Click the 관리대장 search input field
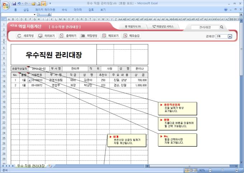 point(205,27)
